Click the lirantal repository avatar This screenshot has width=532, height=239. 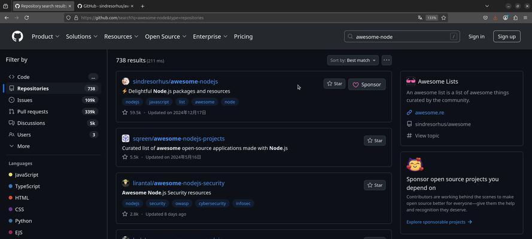[126, 183]
